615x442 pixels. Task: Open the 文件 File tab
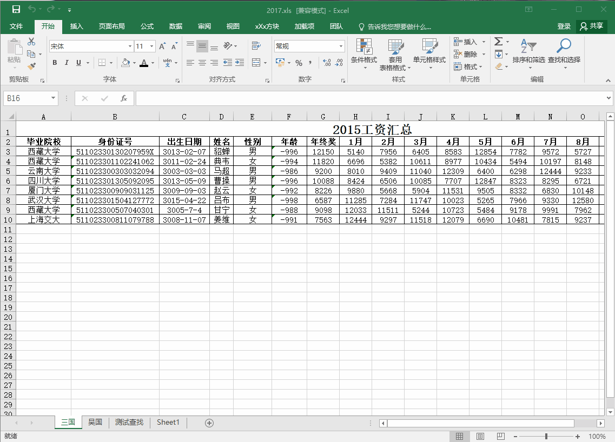point(16,26)
